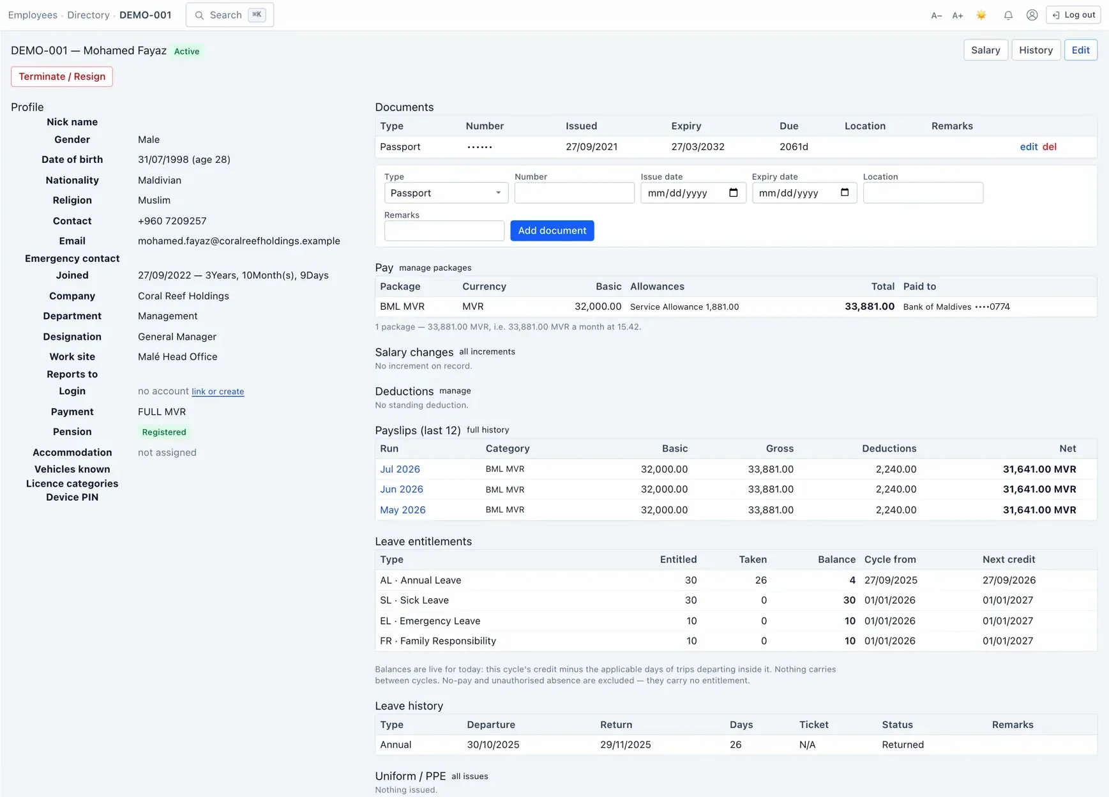Click the Edit employee button

coord(1080,50)
